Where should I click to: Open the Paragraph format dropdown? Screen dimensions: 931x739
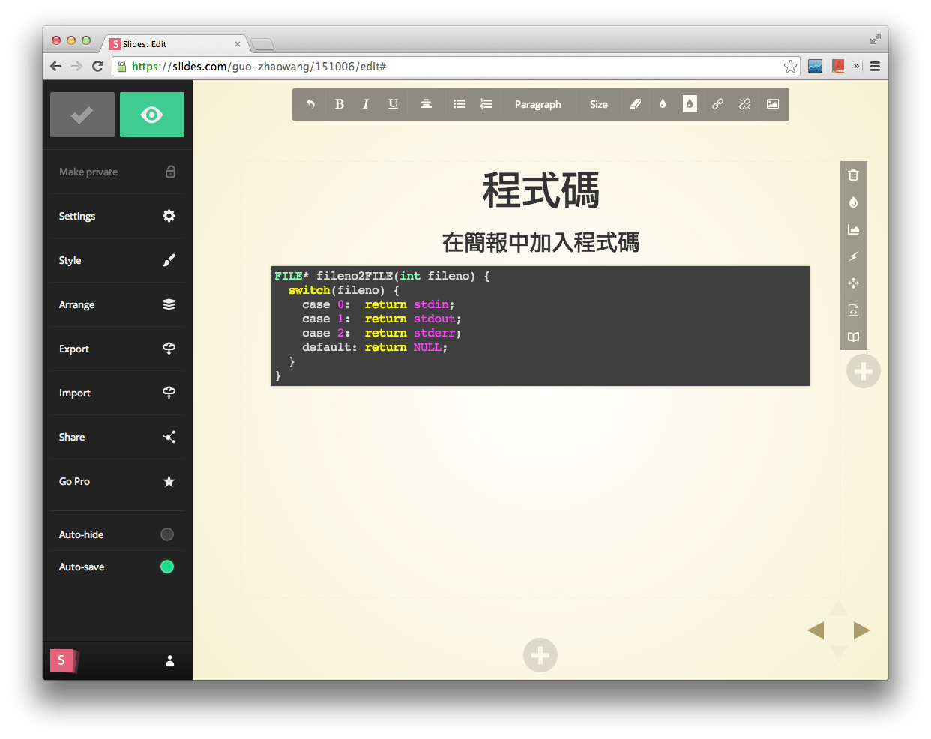537,104
